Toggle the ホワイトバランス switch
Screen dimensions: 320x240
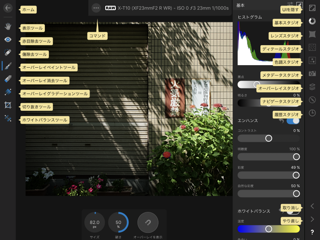pos(293,212)
